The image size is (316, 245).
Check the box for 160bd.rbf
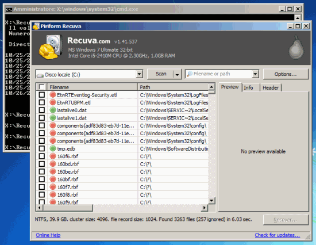(x=42, y=164)
